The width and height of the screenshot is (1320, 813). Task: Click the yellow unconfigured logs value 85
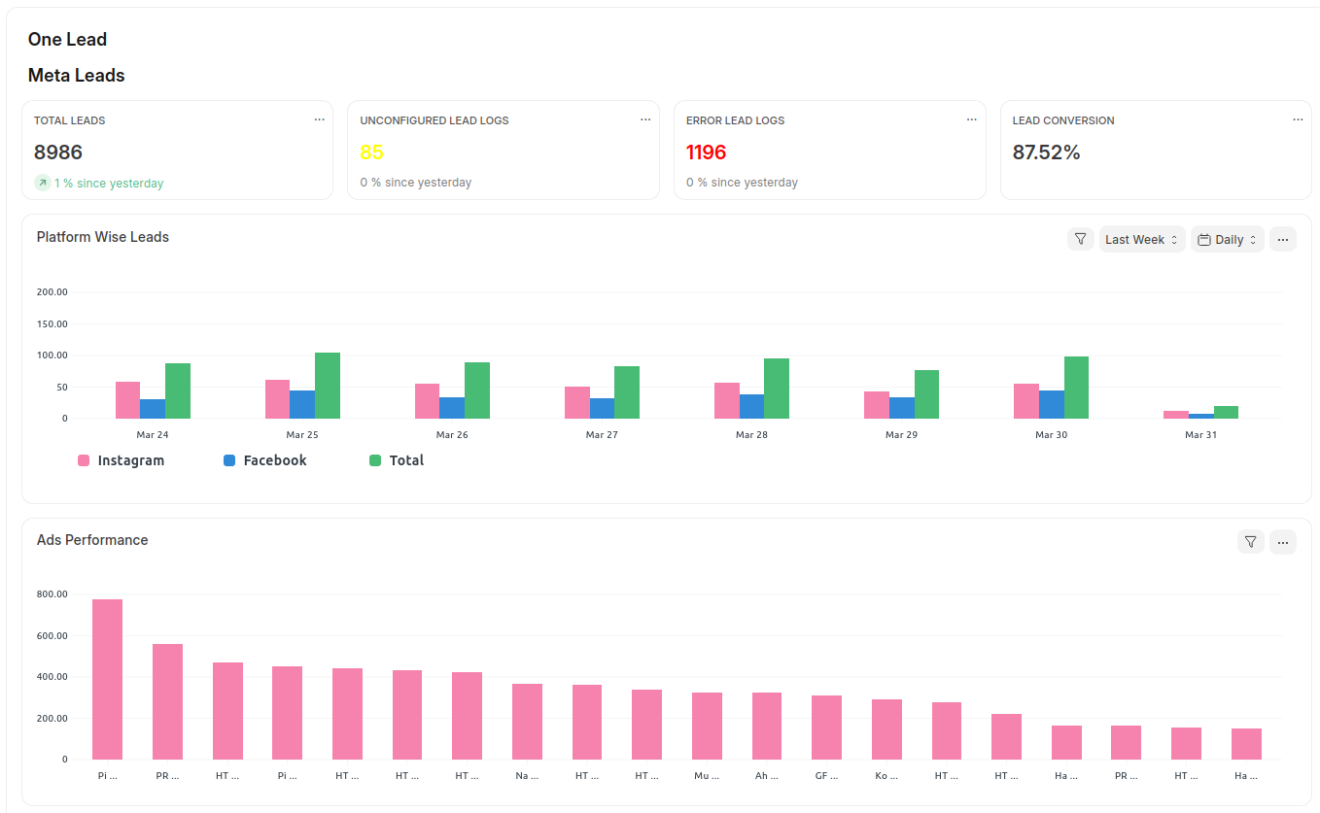coord(371,152)
